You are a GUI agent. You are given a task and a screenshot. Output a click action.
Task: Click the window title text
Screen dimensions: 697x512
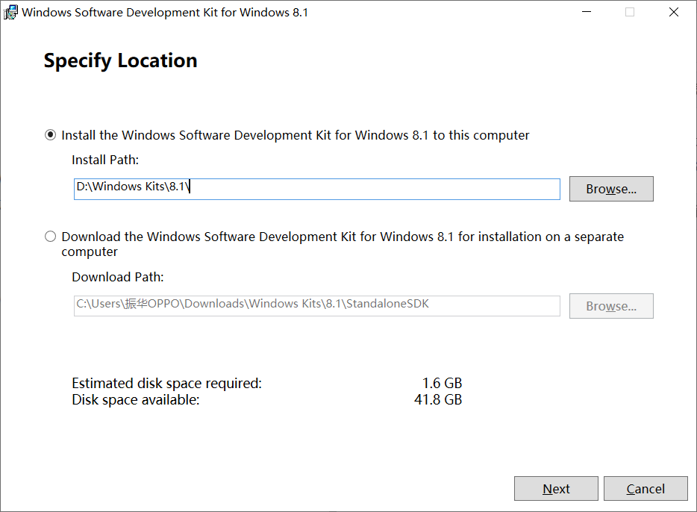165,13
